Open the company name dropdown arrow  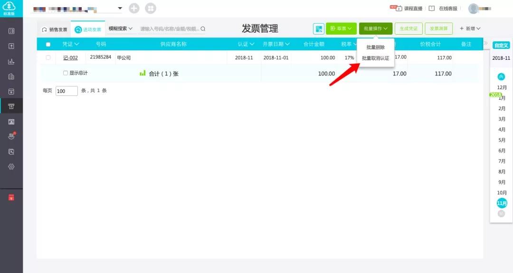[x=120, y=8]
